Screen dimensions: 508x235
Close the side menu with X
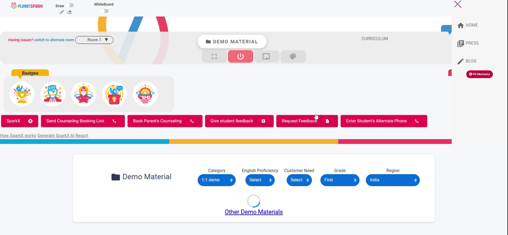click(x=458, y=4)
